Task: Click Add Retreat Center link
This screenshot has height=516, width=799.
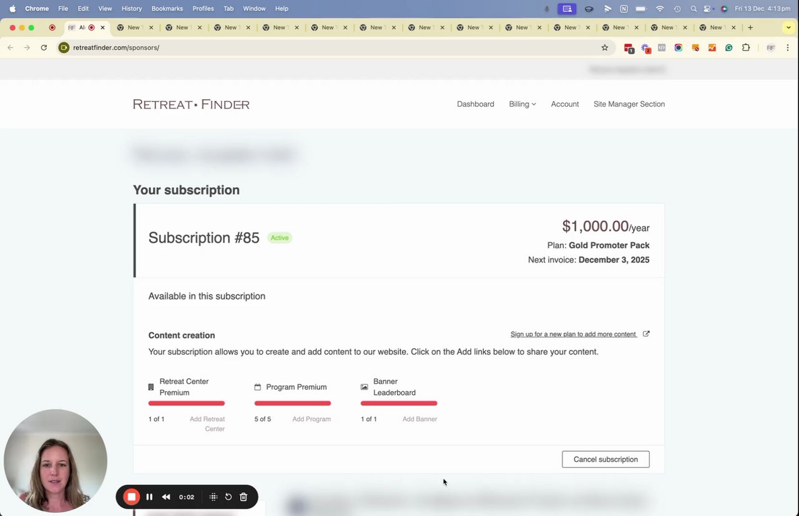Action: coord(207,424)
